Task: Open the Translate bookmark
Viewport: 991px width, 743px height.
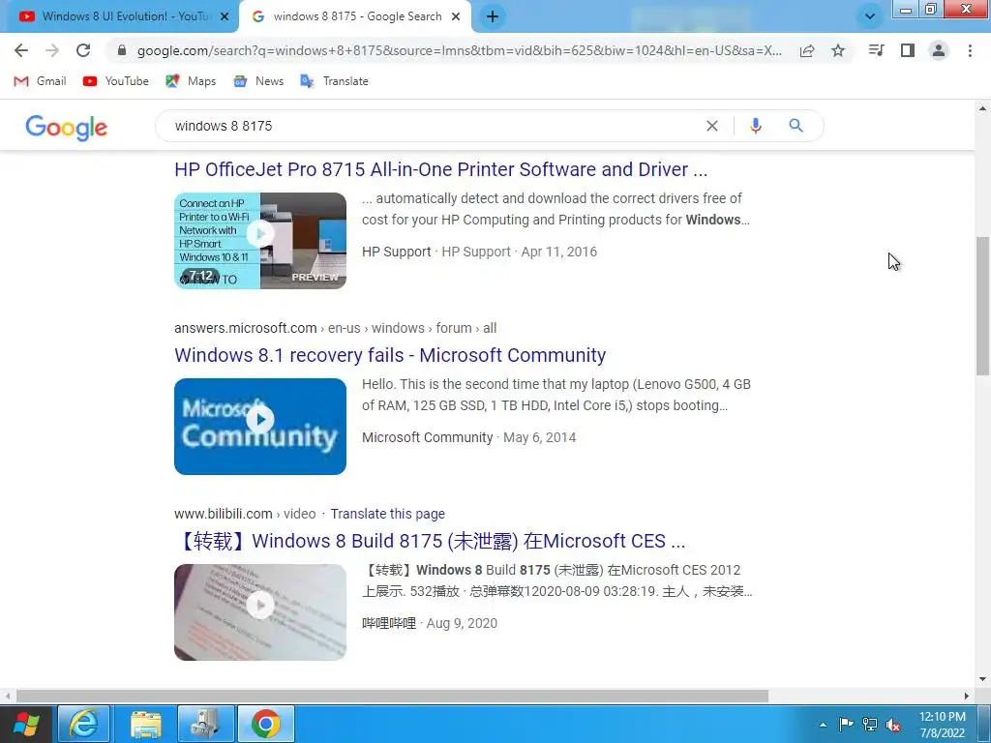Action: (334, 81)
